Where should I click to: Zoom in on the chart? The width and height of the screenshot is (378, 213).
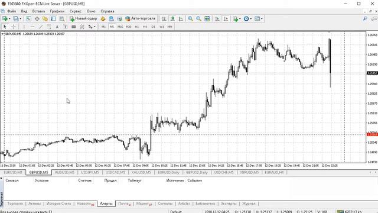[x=190, y=18]
